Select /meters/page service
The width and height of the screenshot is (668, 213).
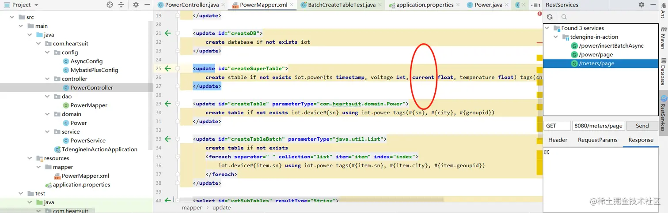[x=600, y=64]
